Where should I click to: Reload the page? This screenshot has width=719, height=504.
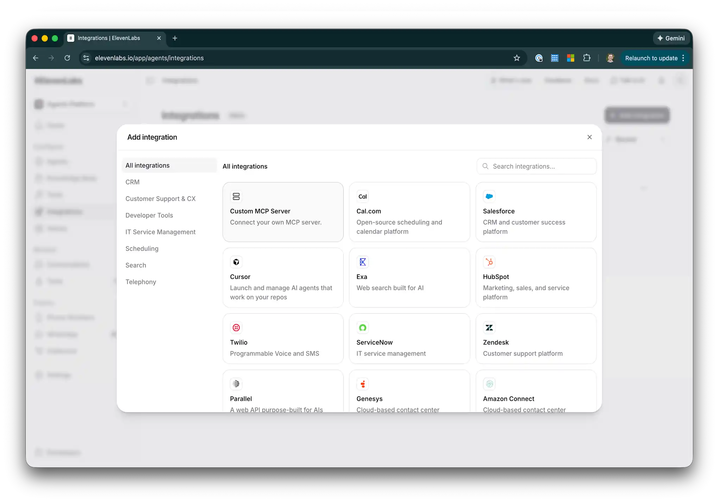67,58
